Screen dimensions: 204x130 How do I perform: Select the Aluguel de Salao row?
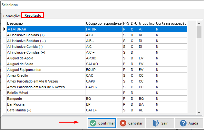[97, 64]
